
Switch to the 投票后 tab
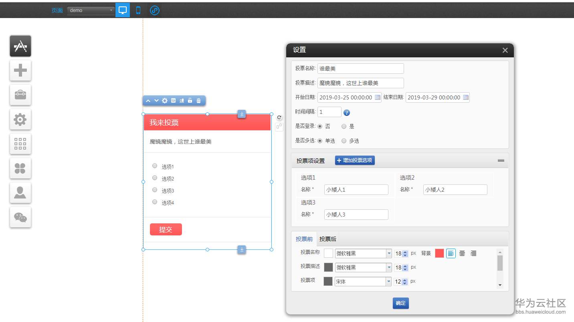tap(328, 239)
